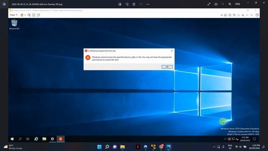Open the Photos See more (...) menu

tap(148, 4)
